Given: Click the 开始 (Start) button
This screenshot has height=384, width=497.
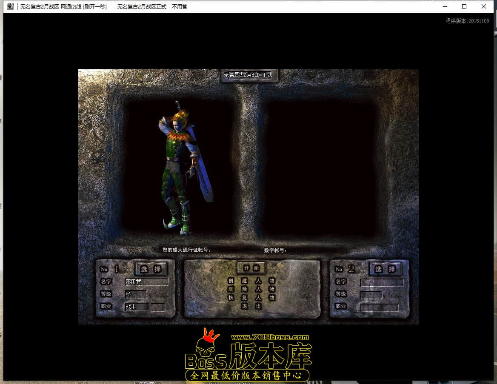Looking at the screenshot, I should pos(251,268).
